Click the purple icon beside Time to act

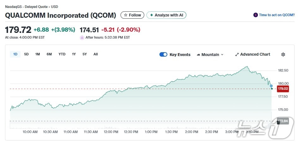256,15
